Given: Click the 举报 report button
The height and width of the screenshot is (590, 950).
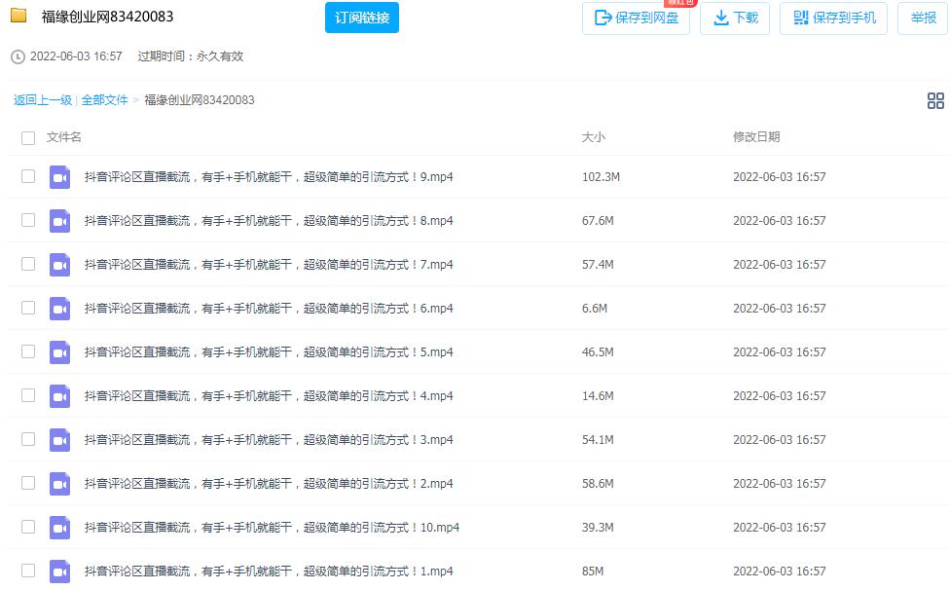Looking at the screenshot, I should 923,18.
